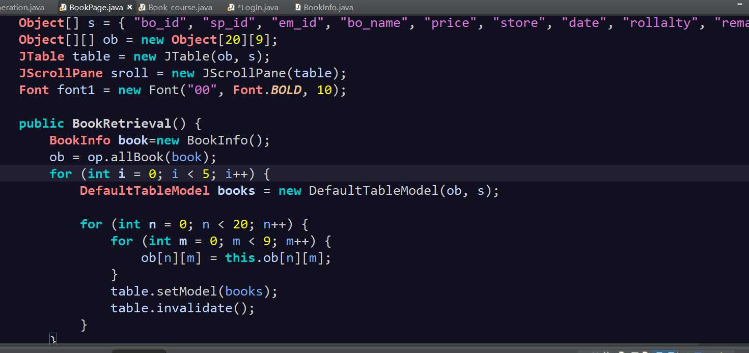Click the 'books' variable declaration name

236,191
